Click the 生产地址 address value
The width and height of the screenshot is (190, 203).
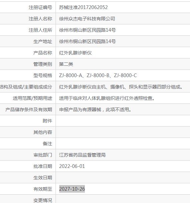88,41
